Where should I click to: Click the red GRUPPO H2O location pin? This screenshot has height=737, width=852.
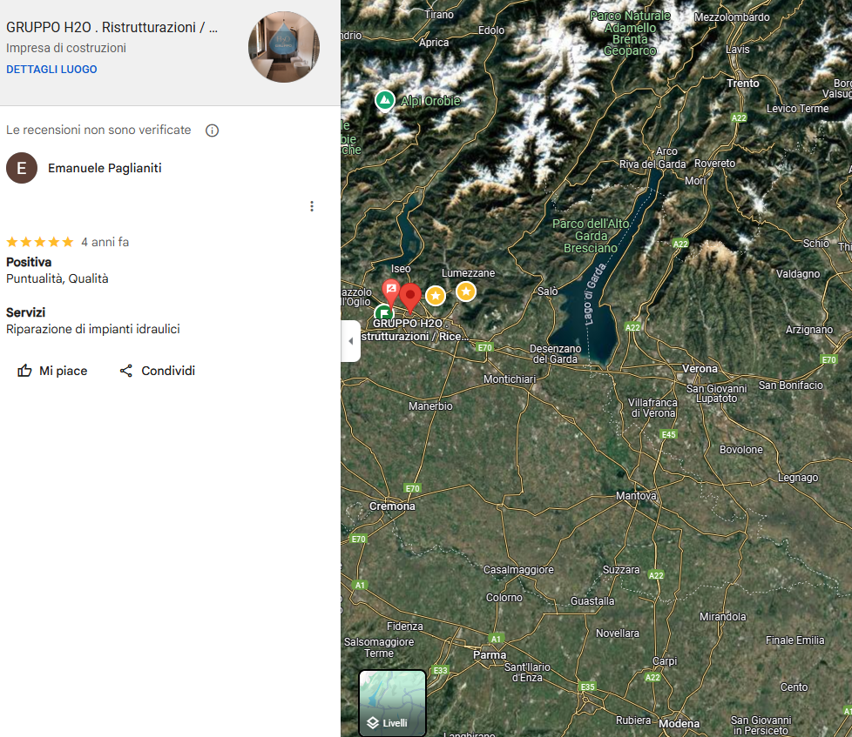[x=410, y=298]
